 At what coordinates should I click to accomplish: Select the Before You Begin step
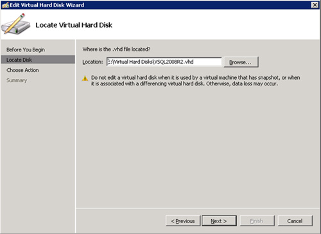click(26, 50)
